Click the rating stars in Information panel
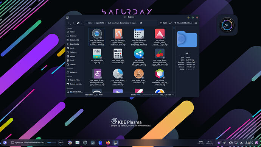 190,69
